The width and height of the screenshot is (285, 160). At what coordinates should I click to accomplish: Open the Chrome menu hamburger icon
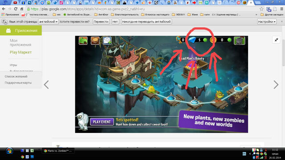click(281, 9)
